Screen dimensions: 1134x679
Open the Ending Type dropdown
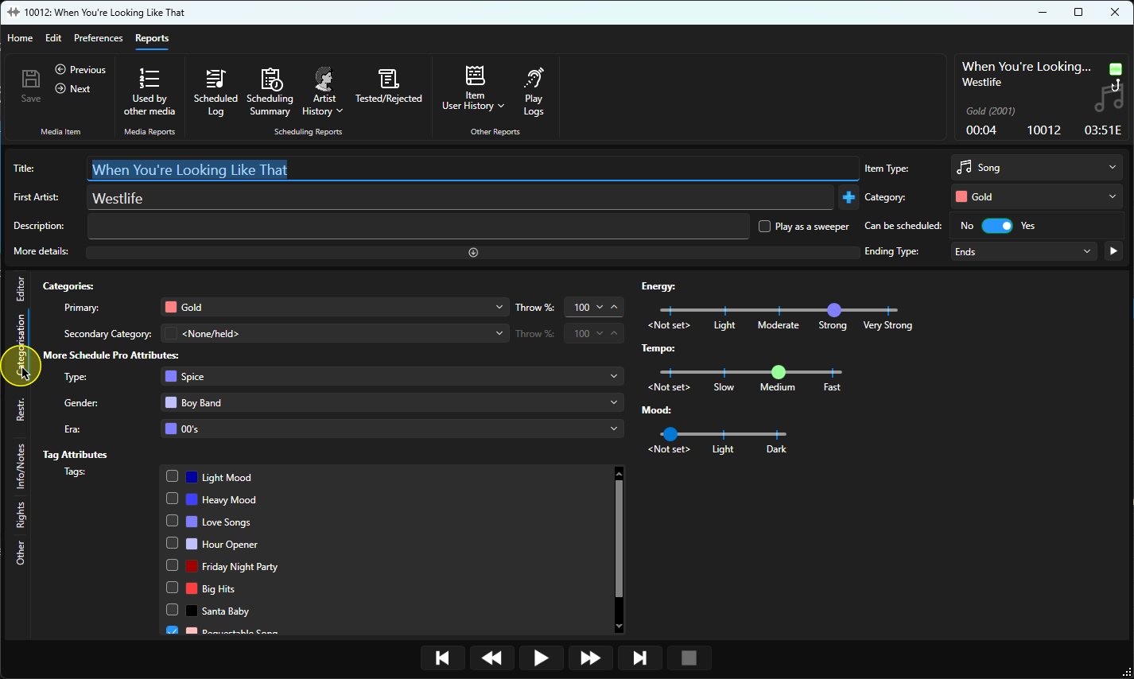[1024, 251]
